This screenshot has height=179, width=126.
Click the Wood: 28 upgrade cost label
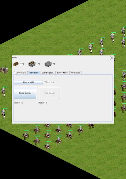pos(49,82)
